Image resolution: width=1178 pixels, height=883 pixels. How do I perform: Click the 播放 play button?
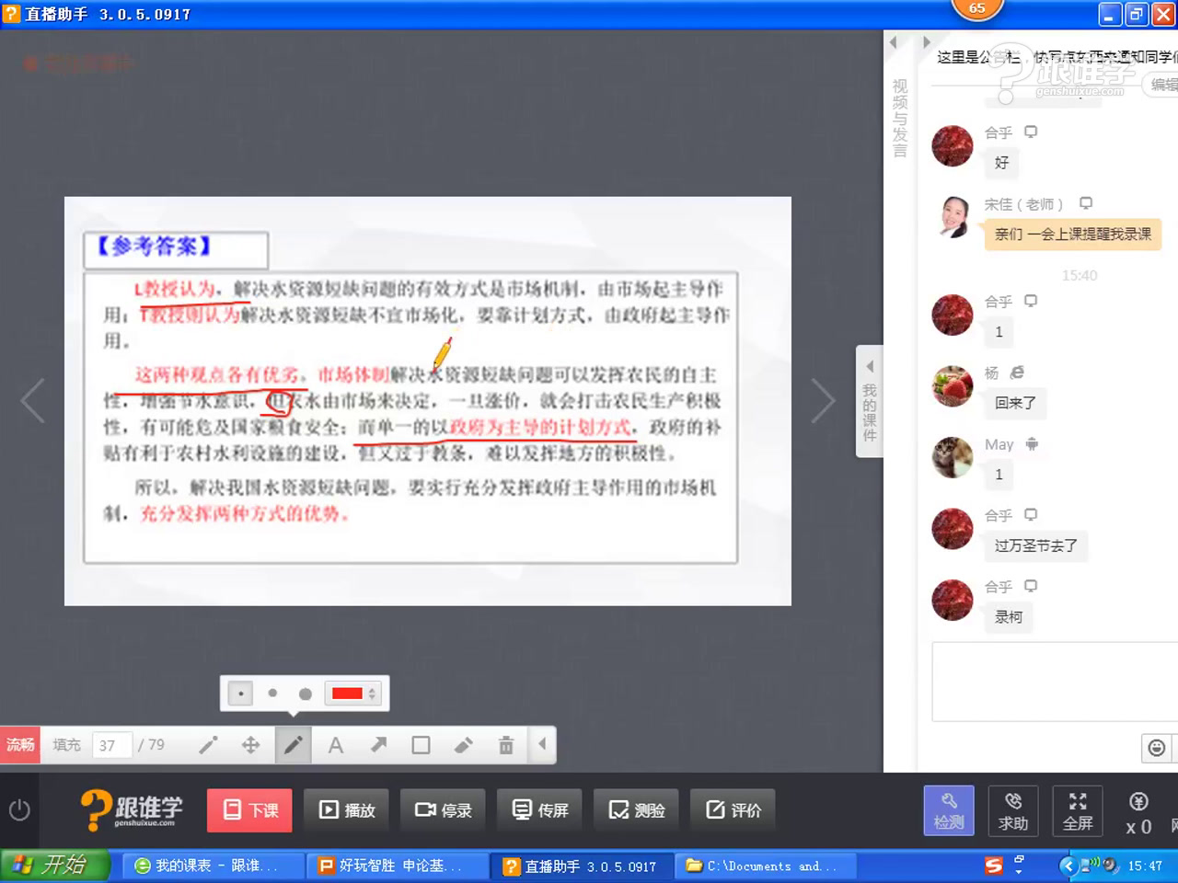tap(346, 810)
